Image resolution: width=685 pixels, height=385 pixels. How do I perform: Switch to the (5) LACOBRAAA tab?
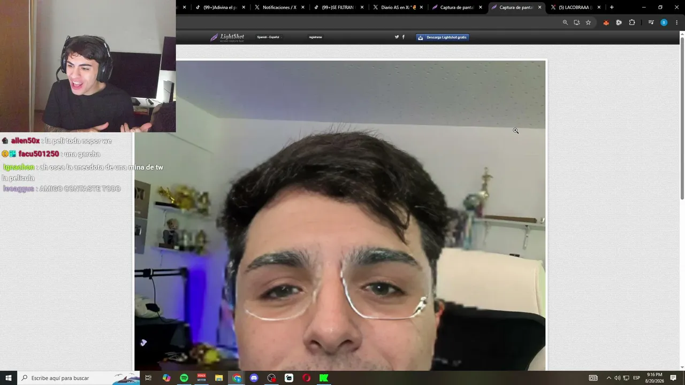point(574,7)
